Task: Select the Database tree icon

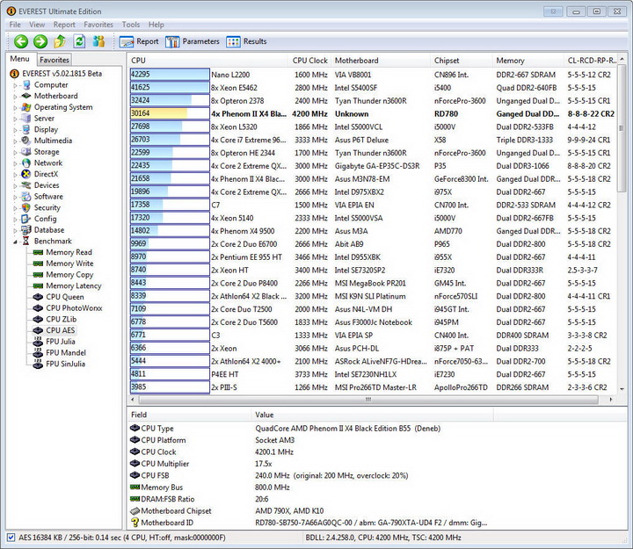Action: pyautogui.click(x=26, y=230)
